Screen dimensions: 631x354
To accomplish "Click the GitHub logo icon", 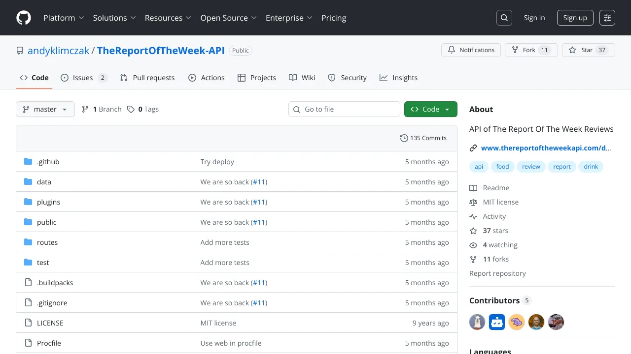I will [x=24, y=18].
